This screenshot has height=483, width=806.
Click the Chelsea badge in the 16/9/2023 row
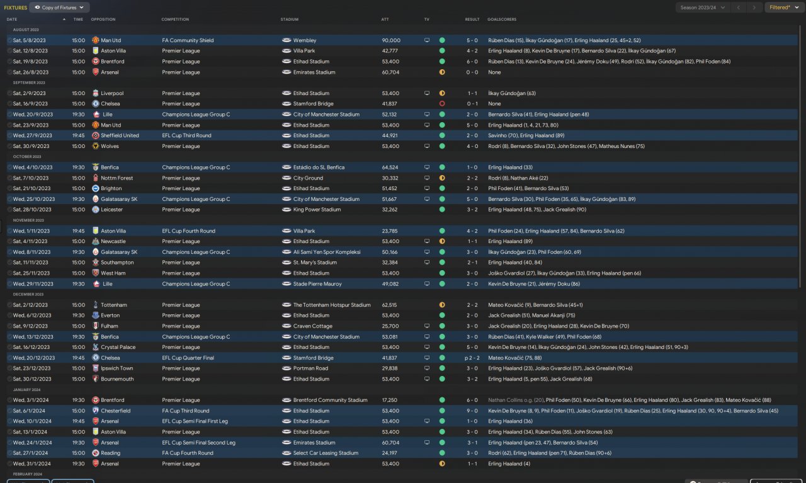point(96,104)
